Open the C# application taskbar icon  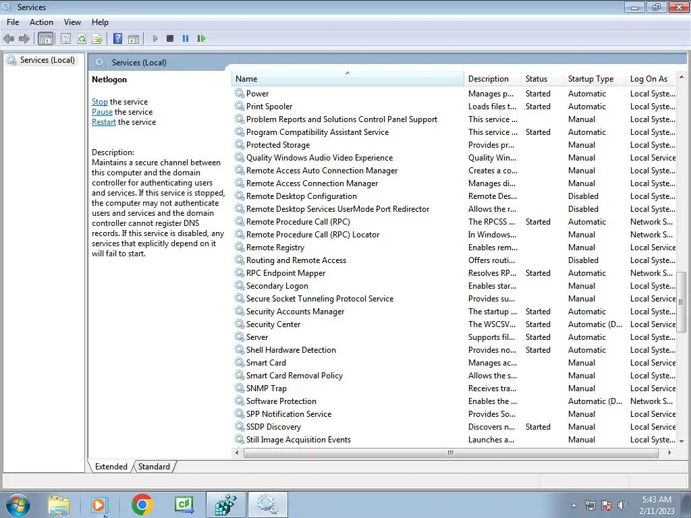click(x=184, y=505)
